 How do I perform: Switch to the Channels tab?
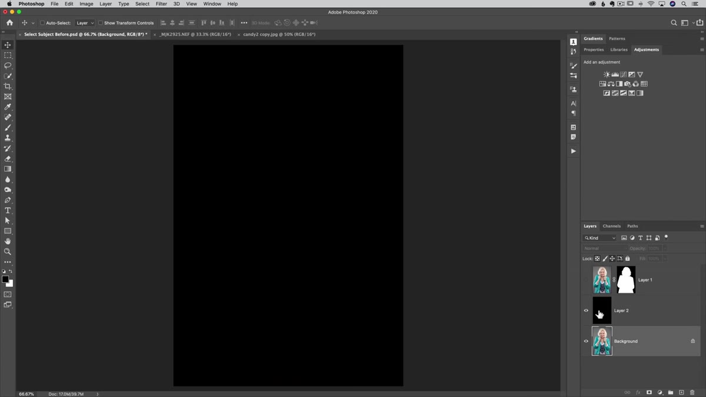click(x=611, y=226)
